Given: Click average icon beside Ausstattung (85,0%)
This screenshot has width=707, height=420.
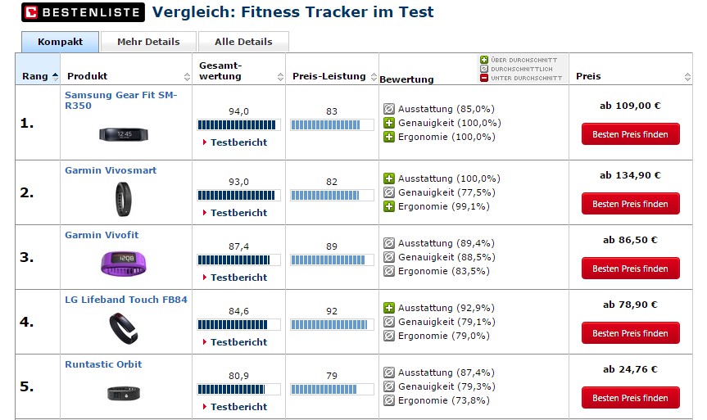Looking at the screenshot, I should [389, 109].
